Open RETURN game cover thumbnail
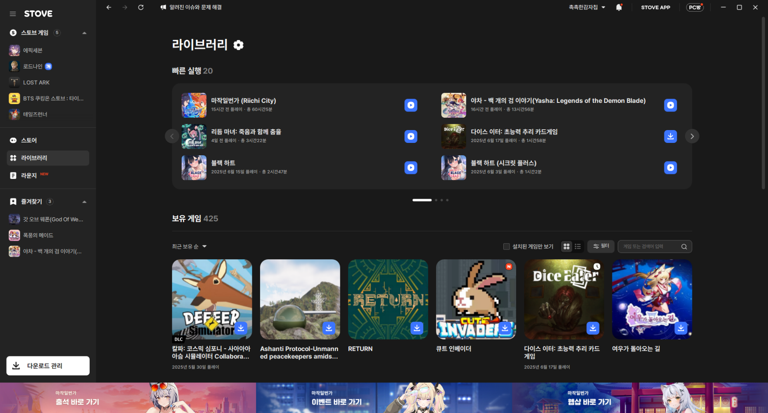768x413 pixels. (388, 299)
